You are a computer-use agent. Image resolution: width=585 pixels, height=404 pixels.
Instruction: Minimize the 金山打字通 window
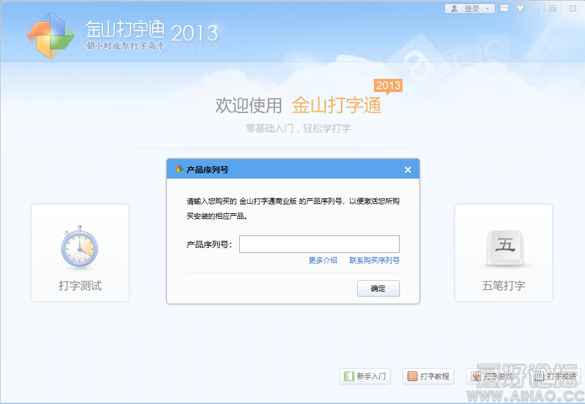coord(536,9)
